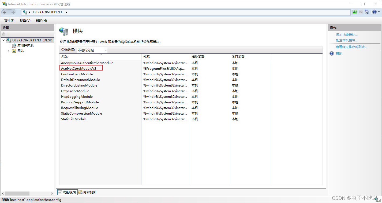Expand breadcrumb arrow after DESKTOP-EK117L1
Viewport: 382px width, 203px height.
click(x=66, y=12)
